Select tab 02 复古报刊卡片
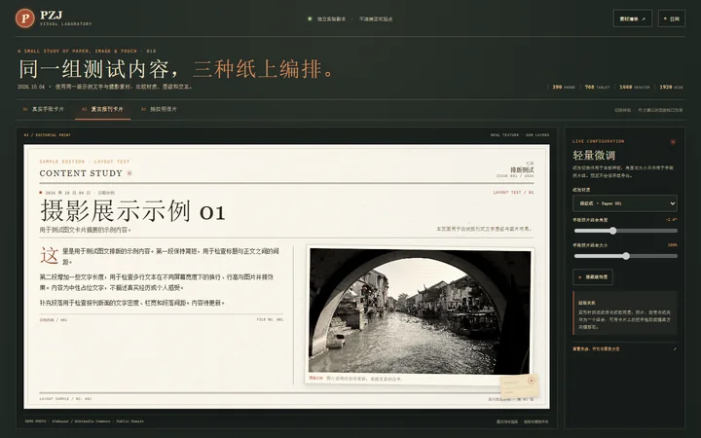Viewport: 701px width, 438px height. [102, 109]
